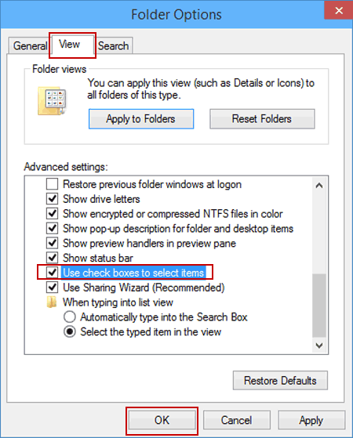Uncheck Show status bar option

click(52, 258)
